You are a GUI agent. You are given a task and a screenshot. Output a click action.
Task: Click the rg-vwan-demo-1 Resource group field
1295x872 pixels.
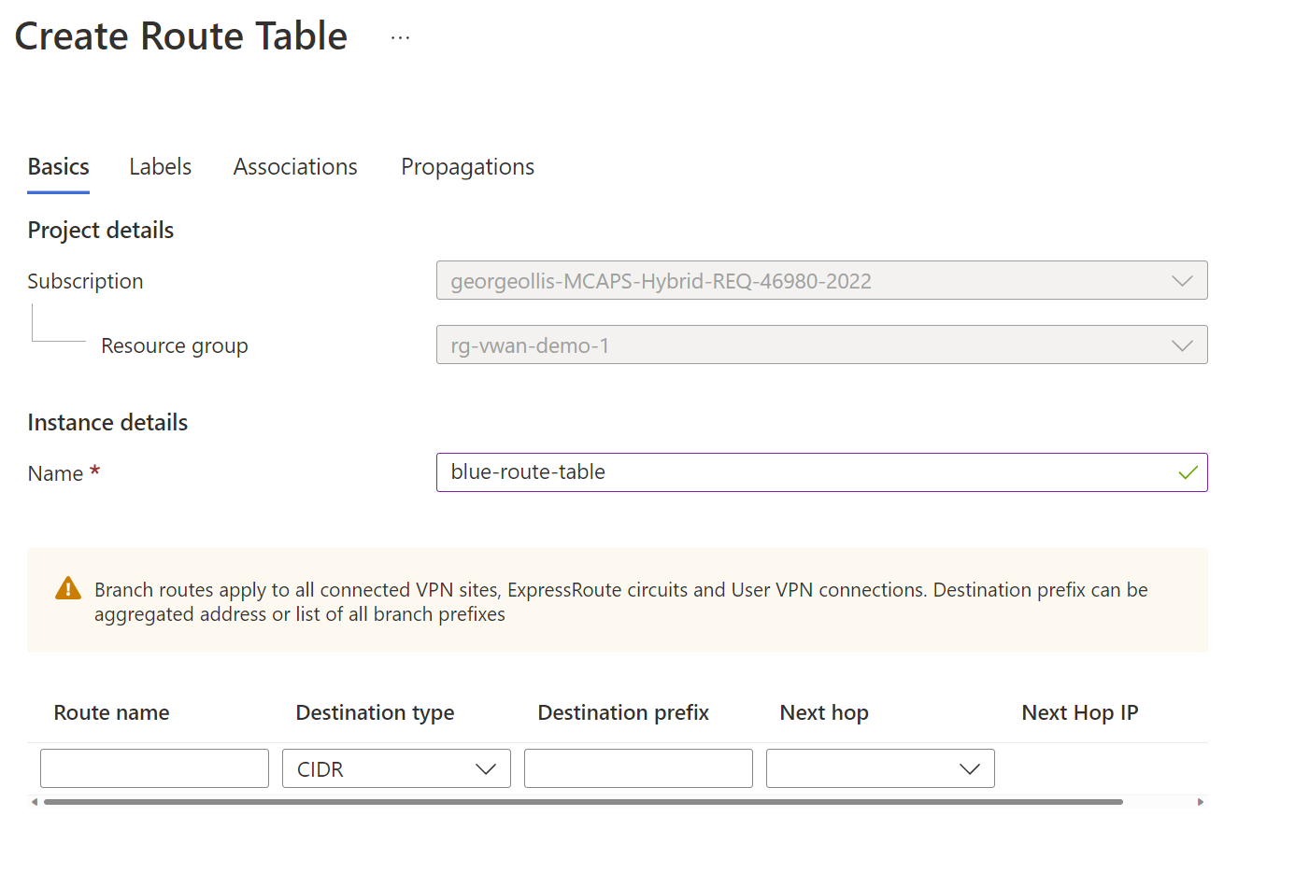pyautogui.click(x=822, y=345)
